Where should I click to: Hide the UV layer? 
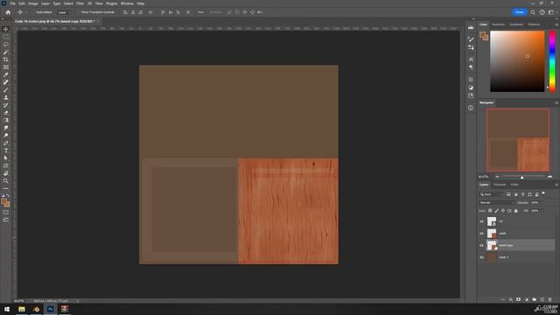click(481, 221)
